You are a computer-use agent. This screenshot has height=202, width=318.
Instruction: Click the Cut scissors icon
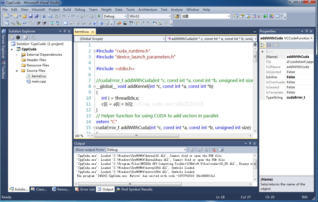44,16
